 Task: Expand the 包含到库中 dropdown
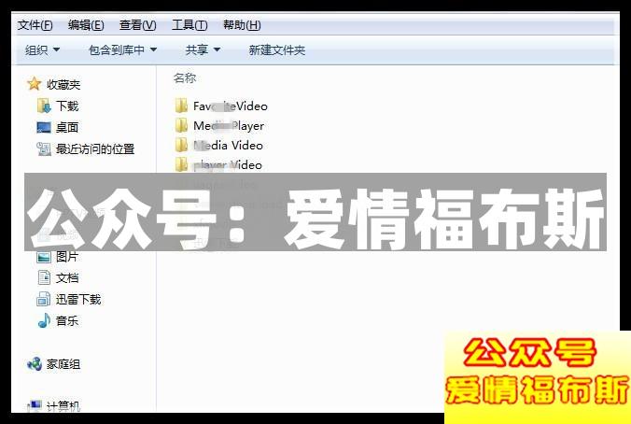tap(122, 49)
